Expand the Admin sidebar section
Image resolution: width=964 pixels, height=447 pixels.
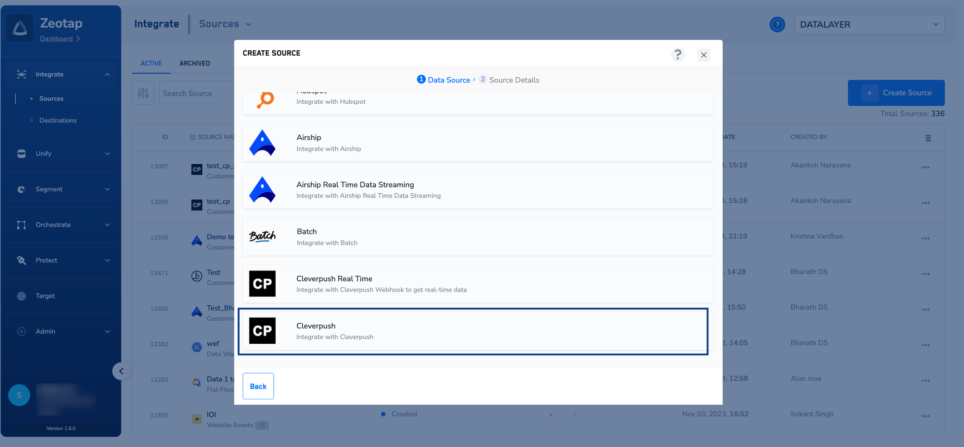click(107, 331)
